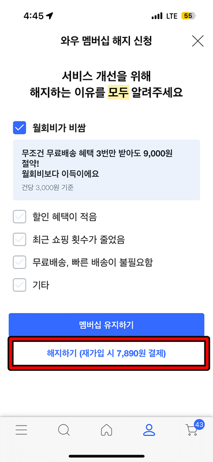
Task: Open the My profile person icon
Action: (149, 430)
